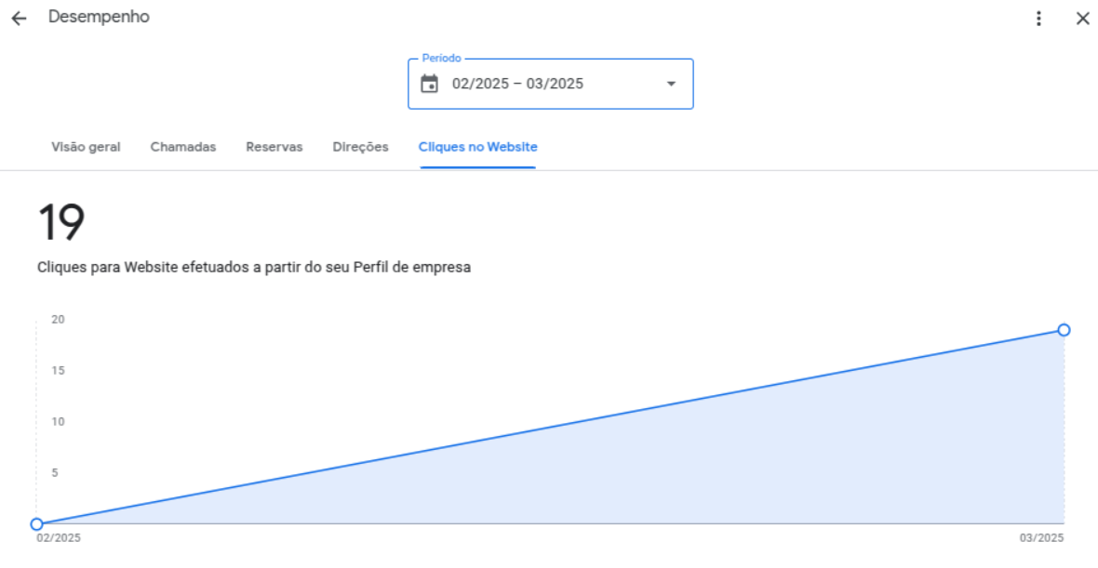Image resolution: width=1098 pixels, height=568 pixels.
Task: Click the Desempenho title text
Action: tap(99, 17)
